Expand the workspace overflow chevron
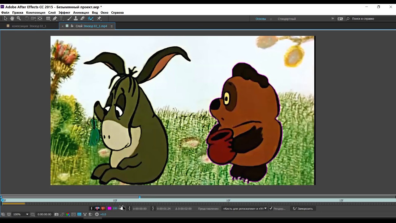 pos(333,19)
